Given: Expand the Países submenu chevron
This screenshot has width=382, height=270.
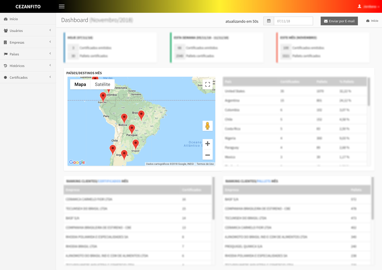Looking at the screenshot, I should coord(50,53).
